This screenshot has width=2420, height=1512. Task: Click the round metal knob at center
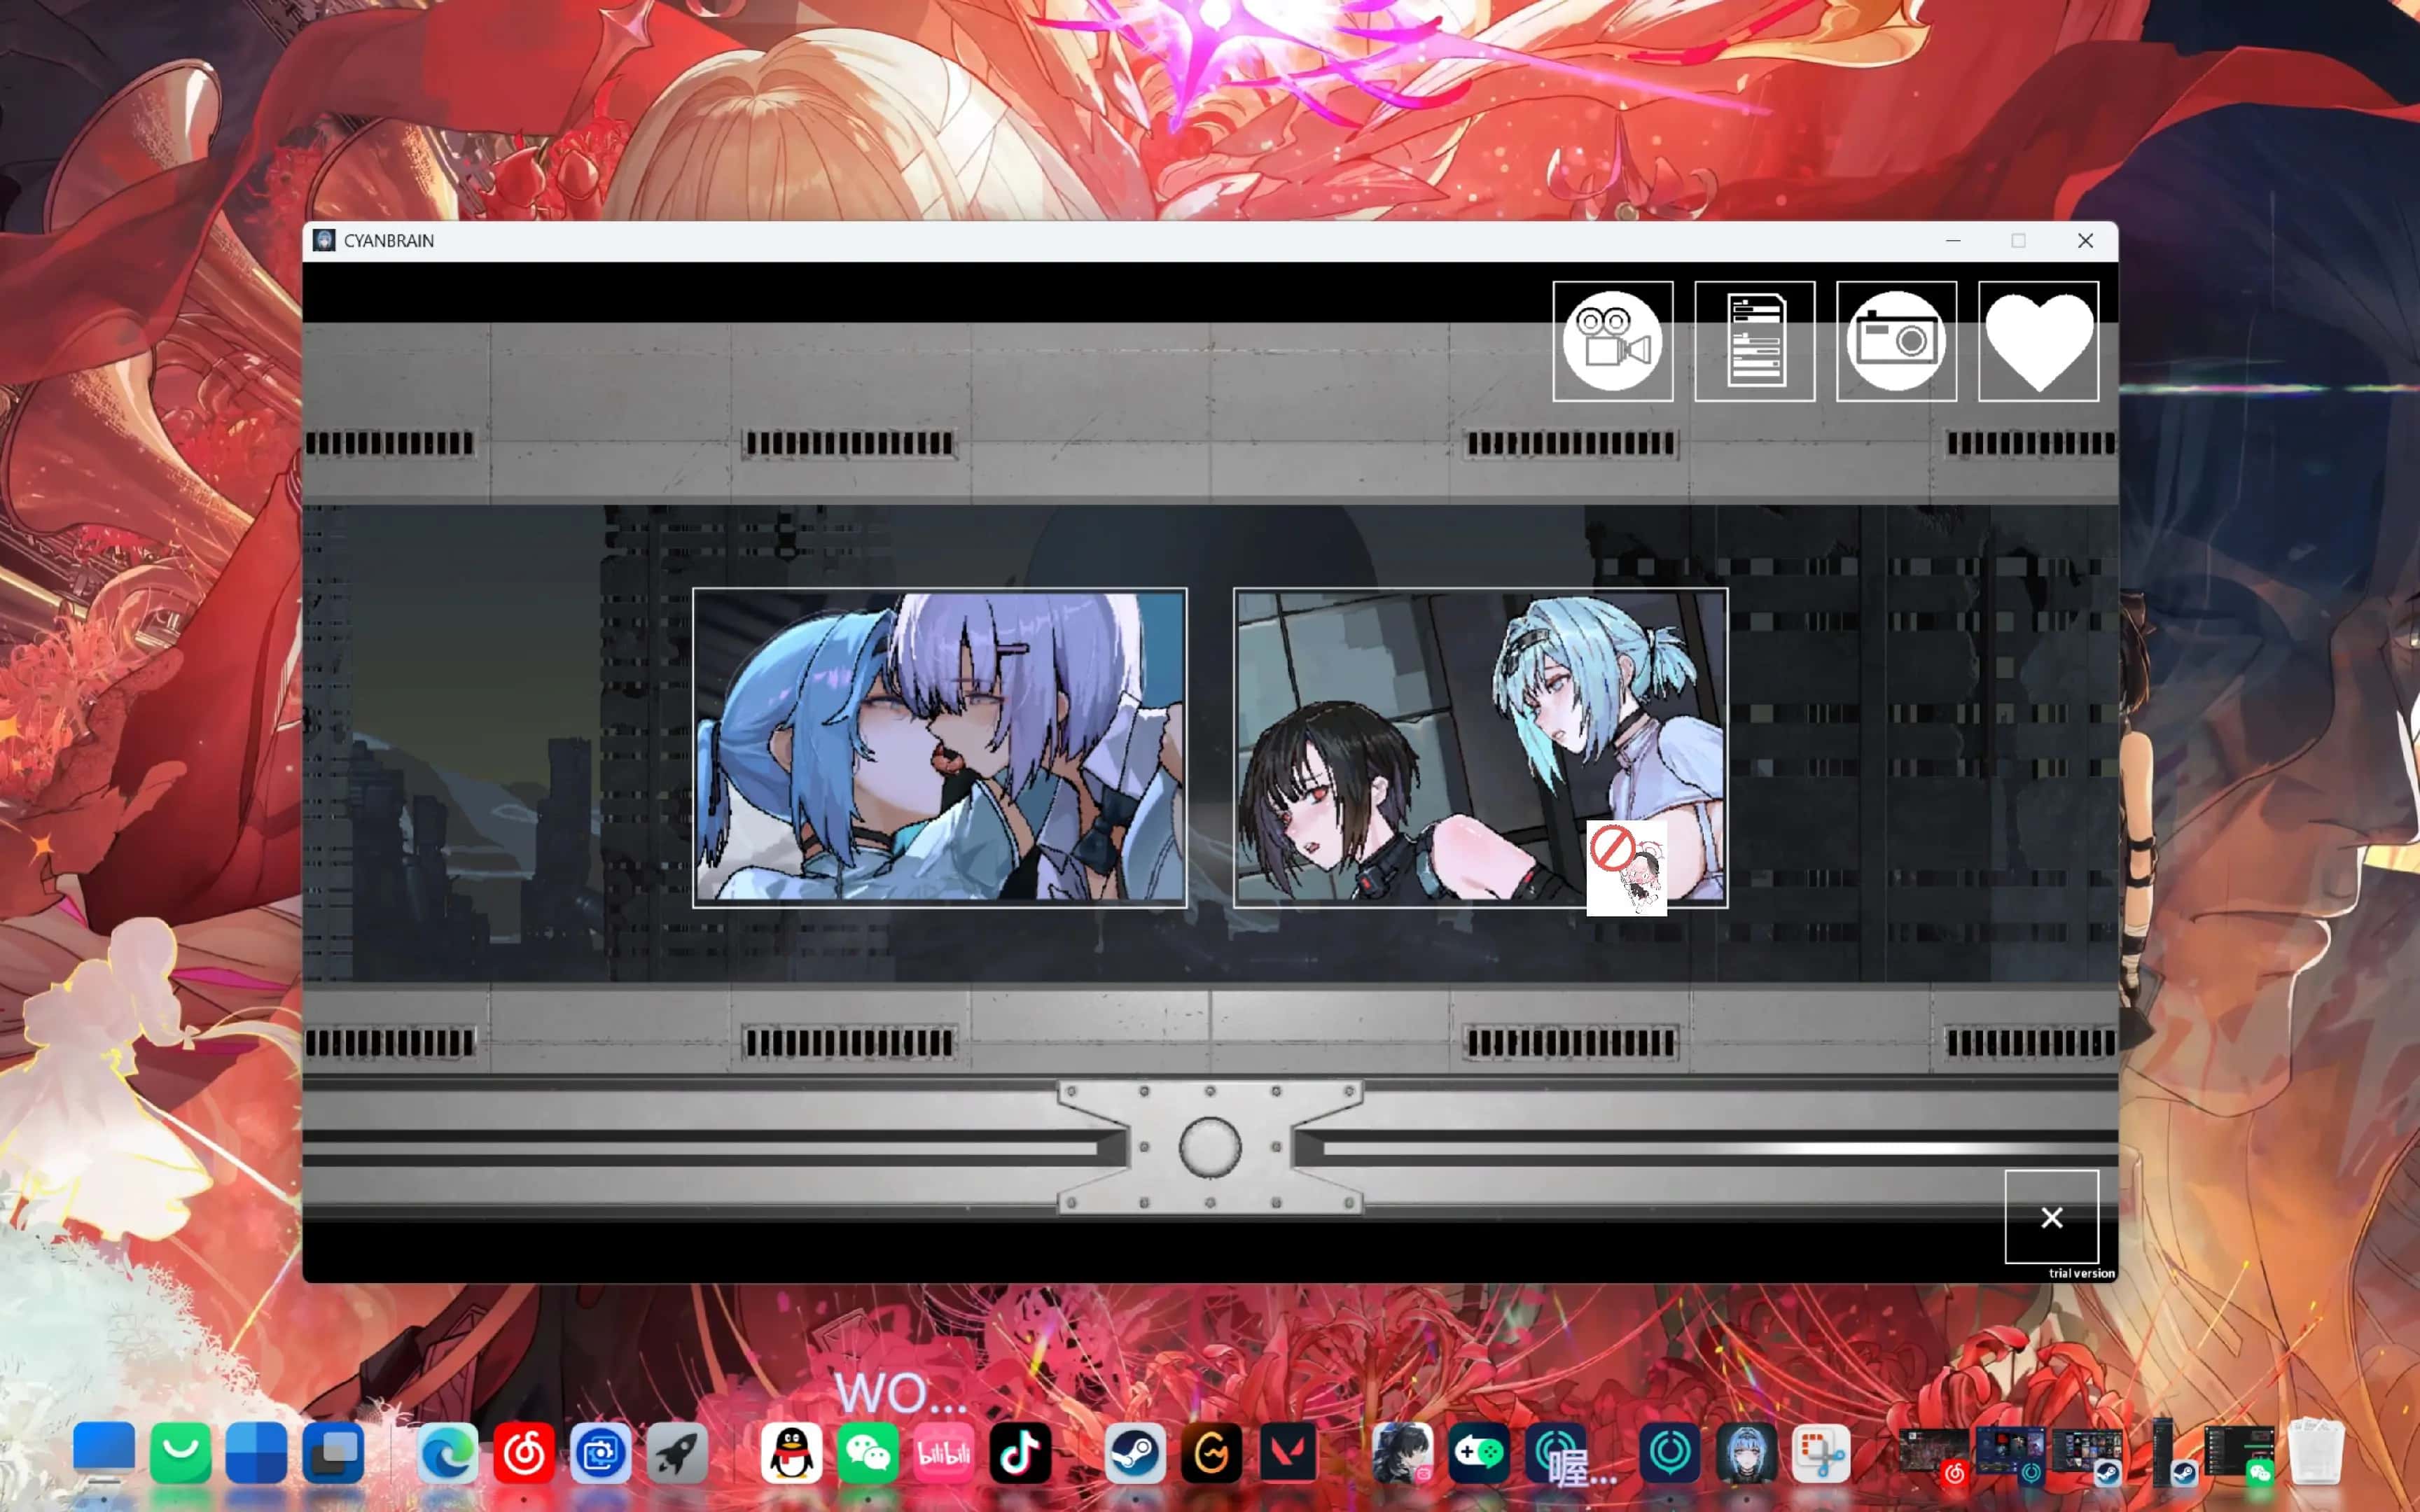click(x=1209, y=1147)
